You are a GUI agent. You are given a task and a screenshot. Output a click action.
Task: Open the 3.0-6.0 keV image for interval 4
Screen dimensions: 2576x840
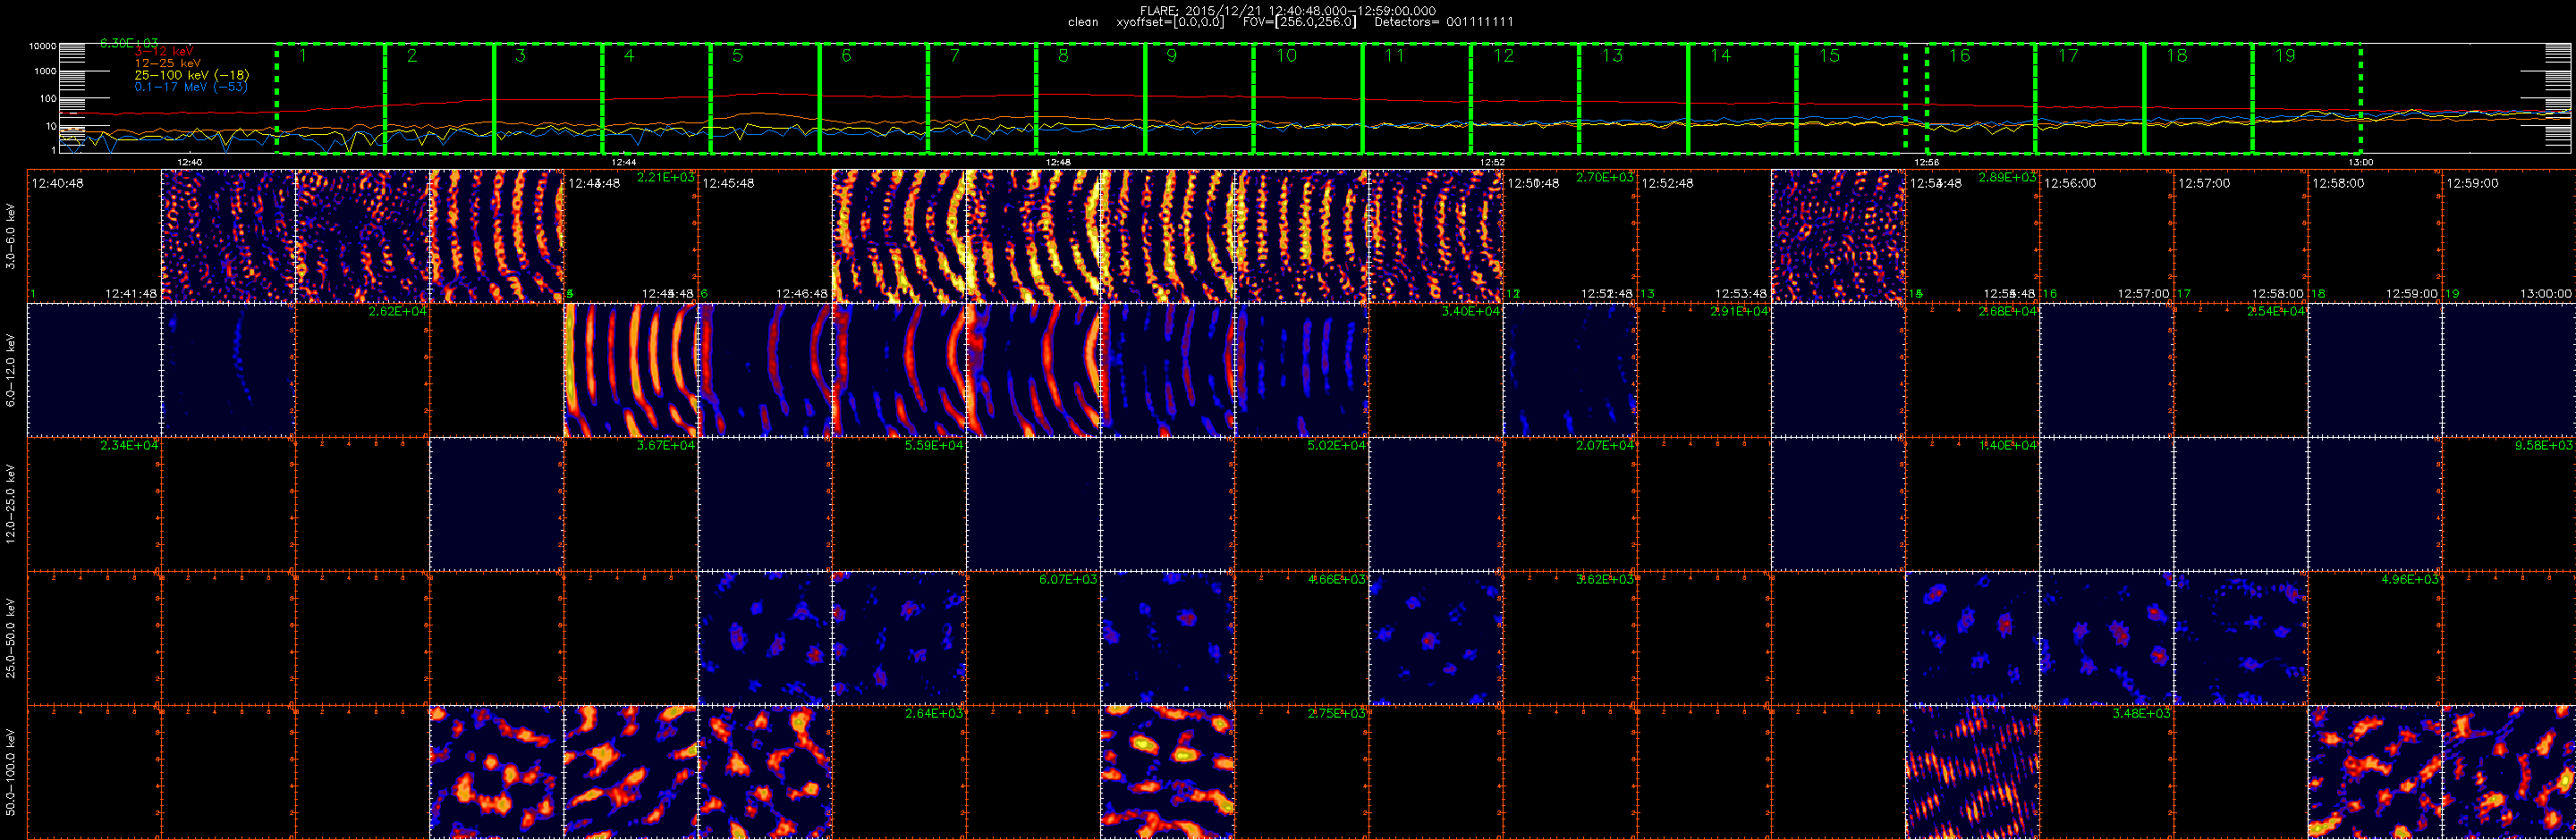point(497,236)
